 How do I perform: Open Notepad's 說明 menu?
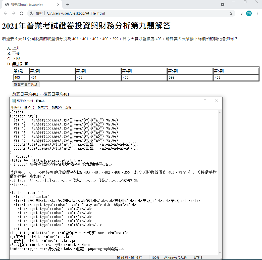coord(68,107)
